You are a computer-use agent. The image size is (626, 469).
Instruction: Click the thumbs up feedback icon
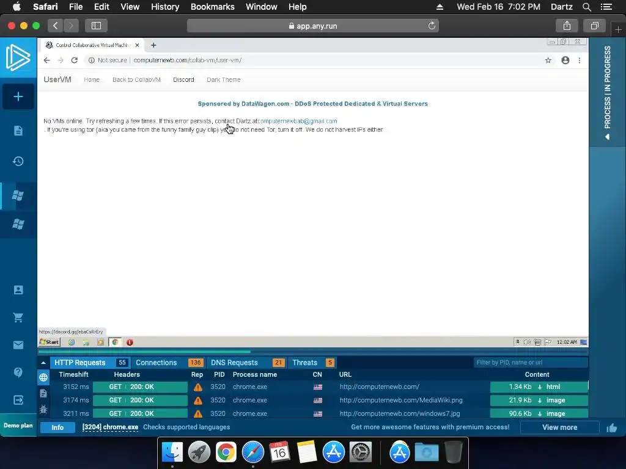[611, 428]
